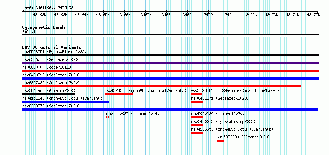Click the esv3608814 red variant bar
The height and width of the screenshot is (155, 329).
click(x=196, y=94)
